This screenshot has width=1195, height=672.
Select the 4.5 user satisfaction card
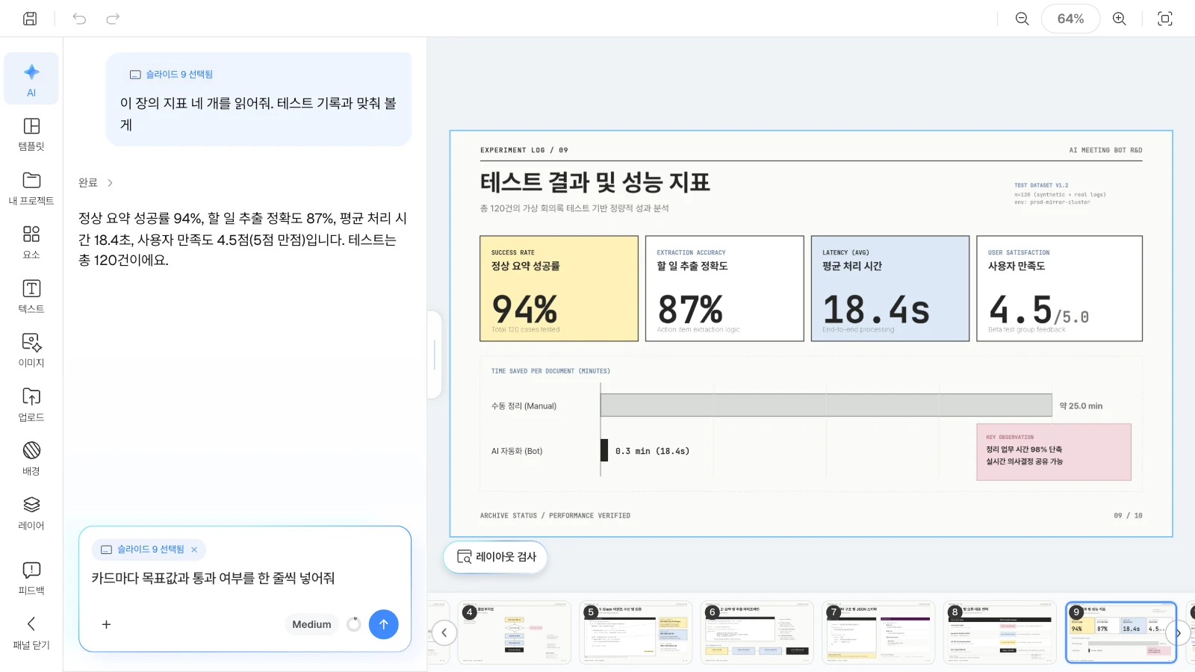click(x=1060, y=289)
